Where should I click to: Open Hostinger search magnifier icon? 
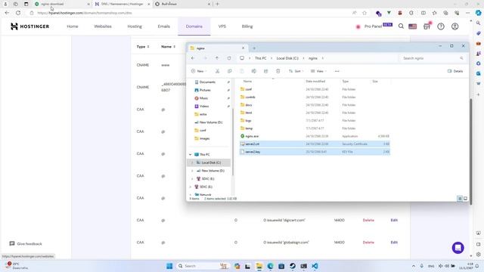pos(401,26)
